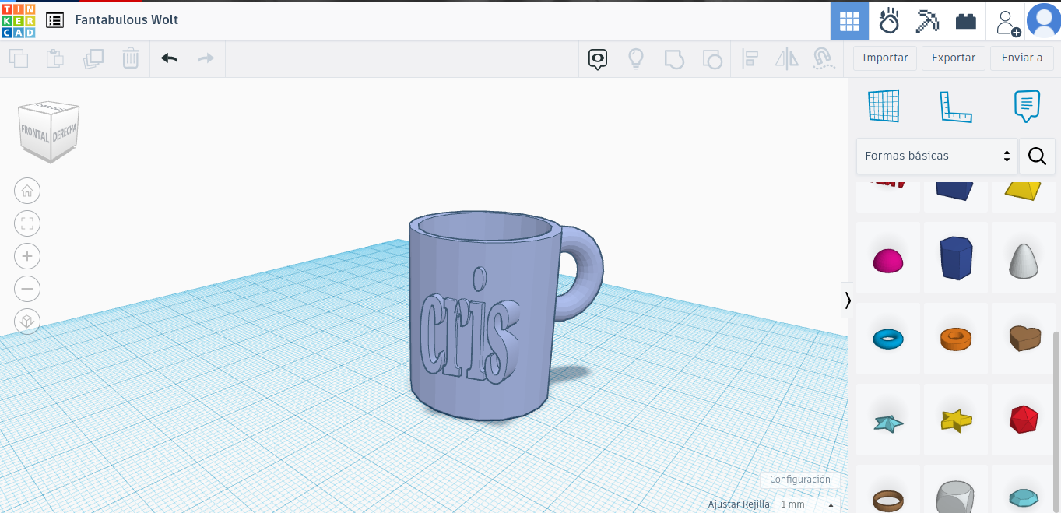Select the Ruler tool icon

955,106
